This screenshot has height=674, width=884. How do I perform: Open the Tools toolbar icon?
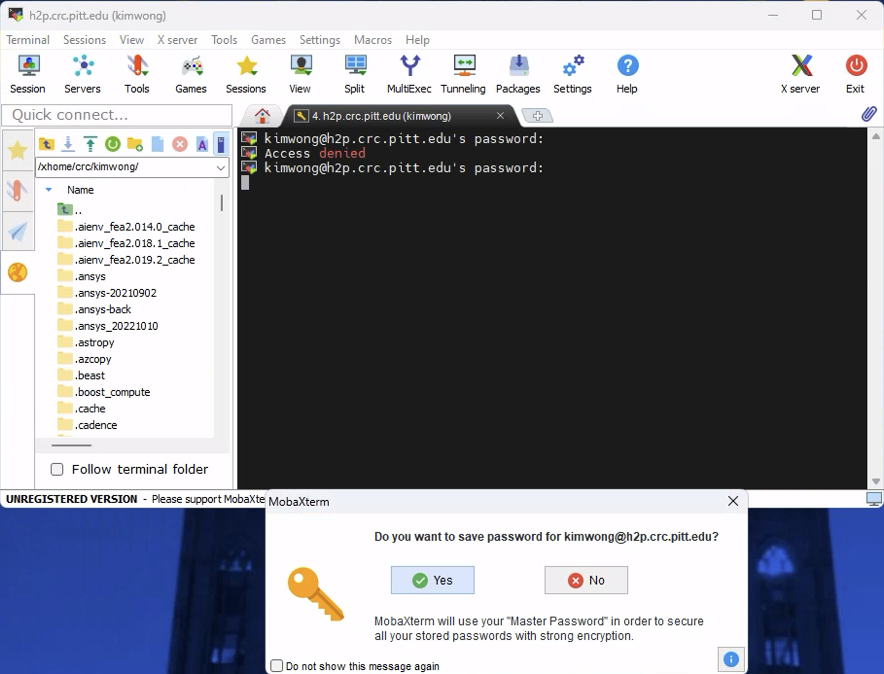(x=137, y=74)
